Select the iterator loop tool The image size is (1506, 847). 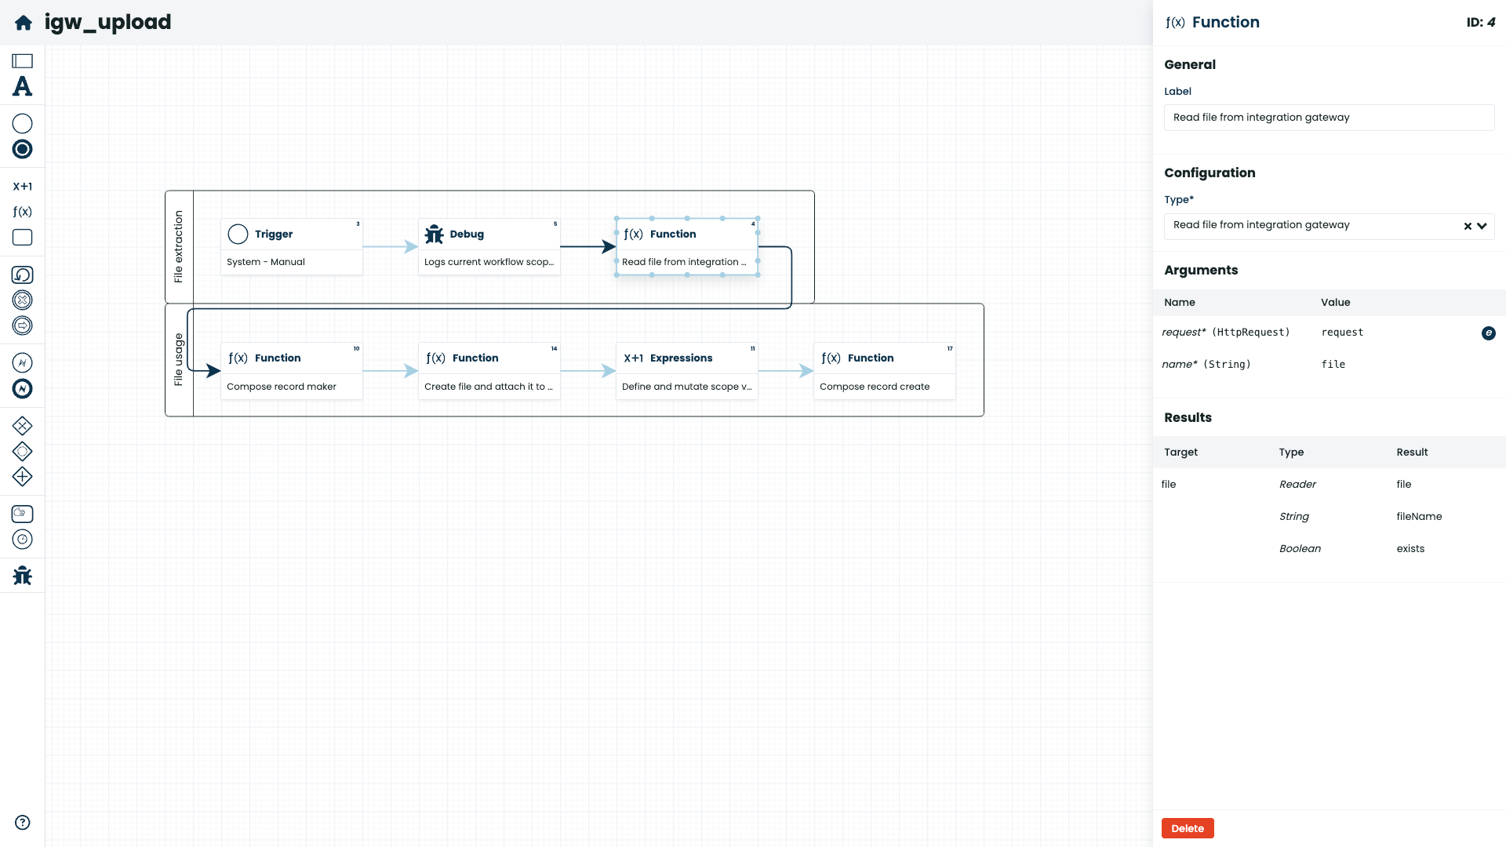click(22, 275)
